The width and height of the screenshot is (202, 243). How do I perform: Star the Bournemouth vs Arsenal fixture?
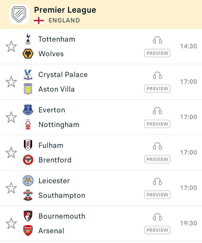pyautogui.click(x=11, y=223)
